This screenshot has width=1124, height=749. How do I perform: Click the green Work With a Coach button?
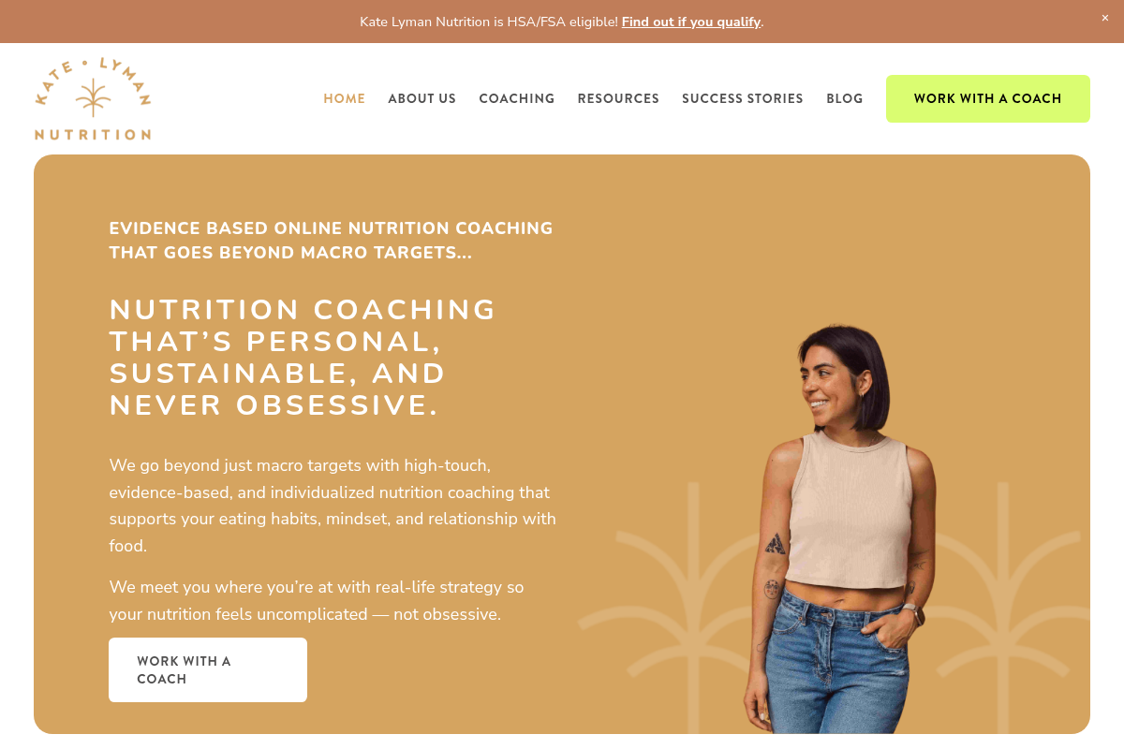(988, 98)
